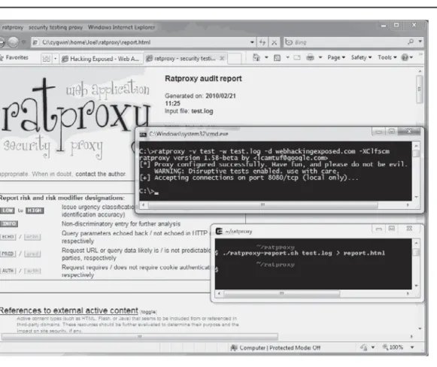
Task: Open the Home button dropdown arrow
Action: point(266,58)
